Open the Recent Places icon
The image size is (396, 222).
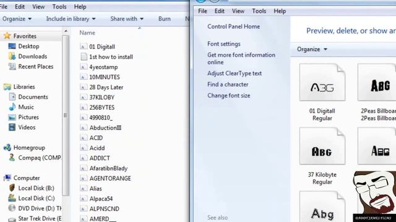(12, 67)
